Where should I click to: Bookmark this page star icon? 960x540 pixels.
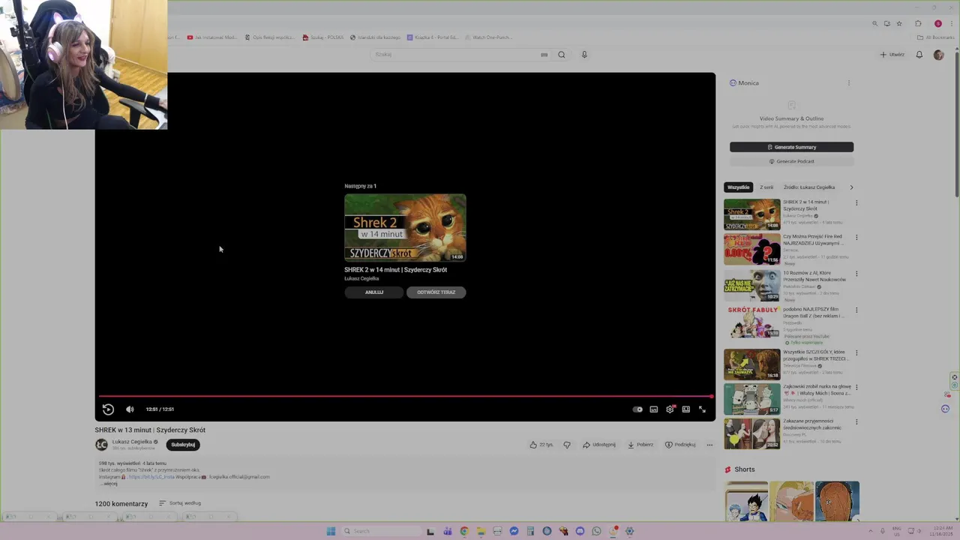click(899, 24)
